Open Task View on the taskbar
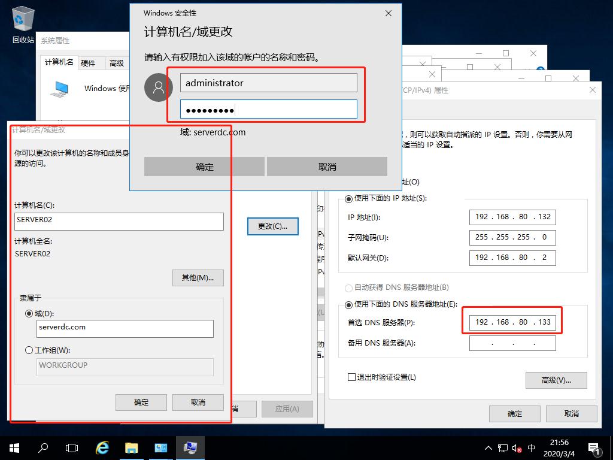The height and width of the screenshot is (460, 613). click(x=71, y=447)
